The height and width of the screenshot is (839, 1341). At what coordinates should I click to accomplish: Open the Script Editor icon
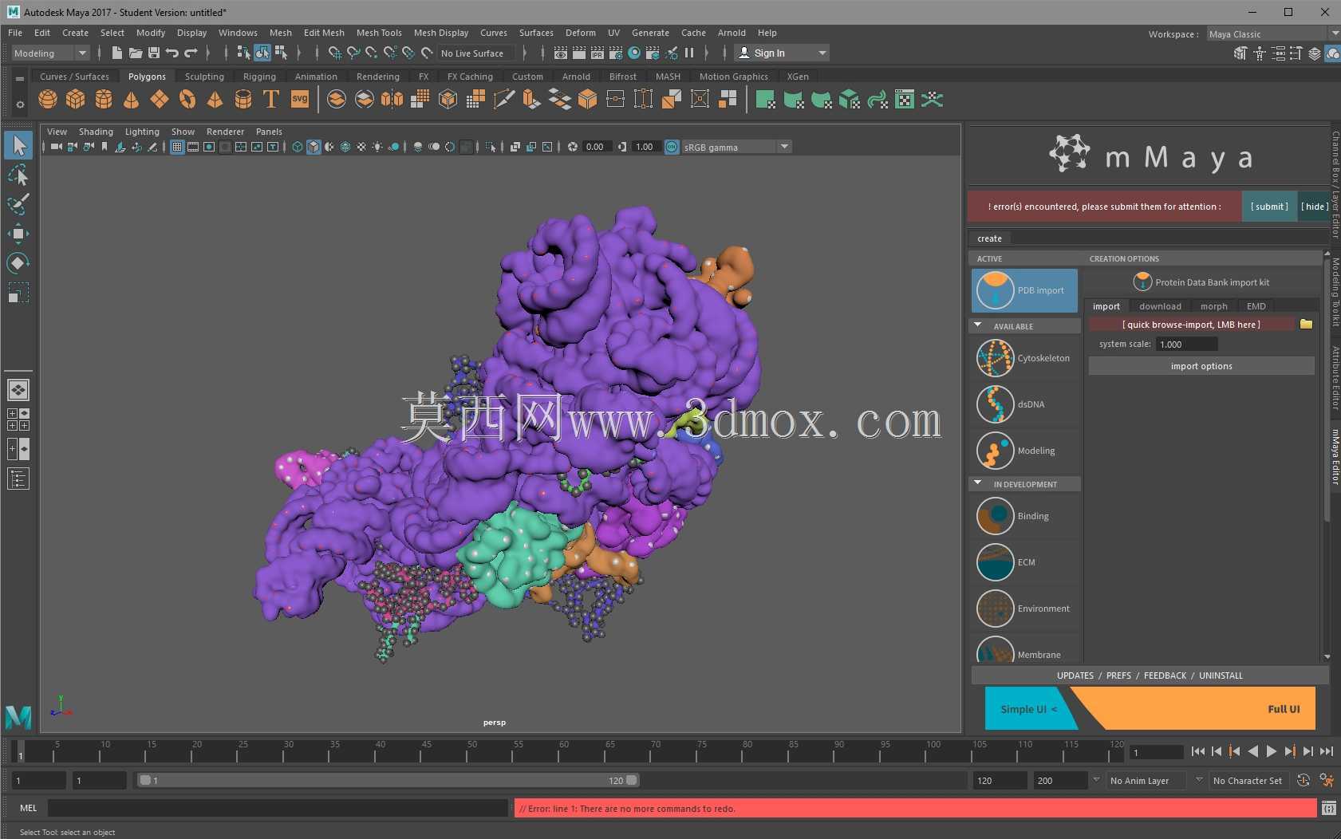pyautogui.click(x=1329, y=808)
